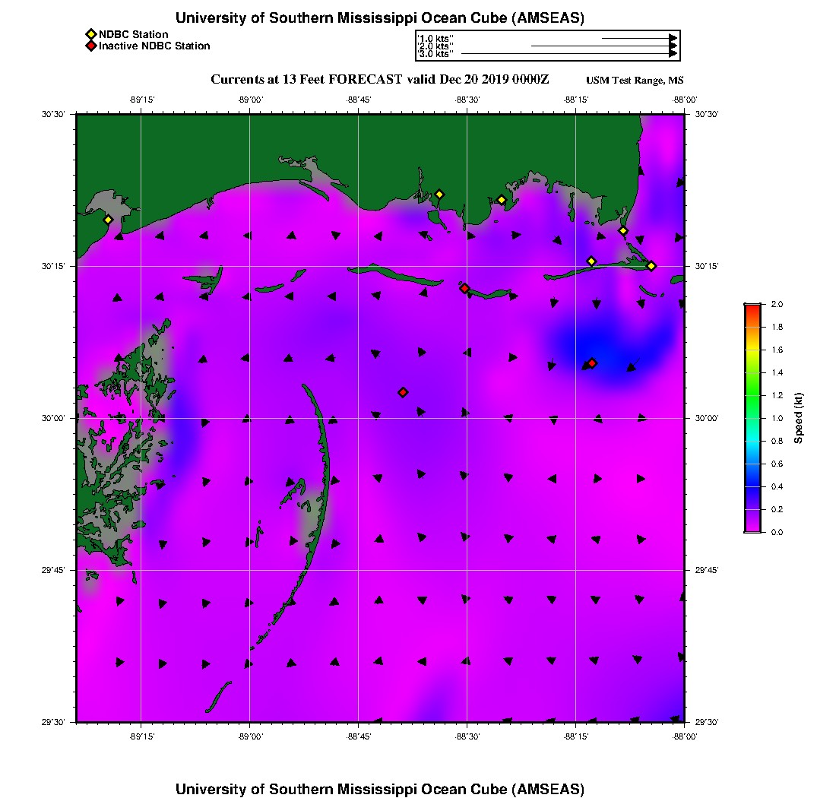The width and height of the screenshot is (836, 798).
Task: Select the red inactive station inside the blue eddy
Action: pyautogui.click(x=592, y=363)
